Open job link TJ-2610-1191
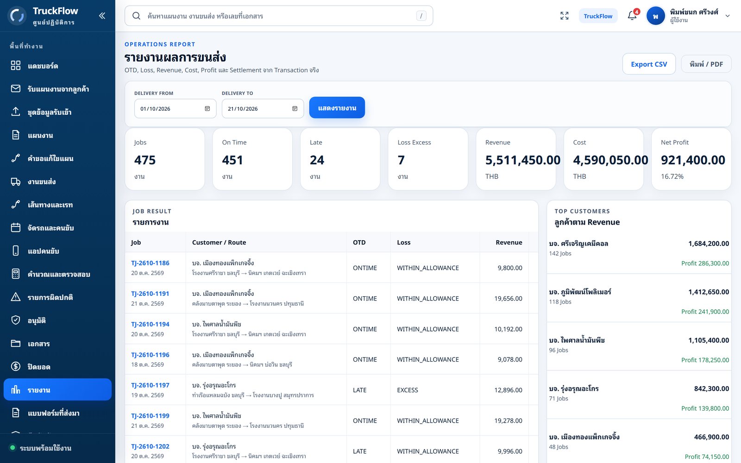This screenshot has height=463, width=741. point(150,294)
